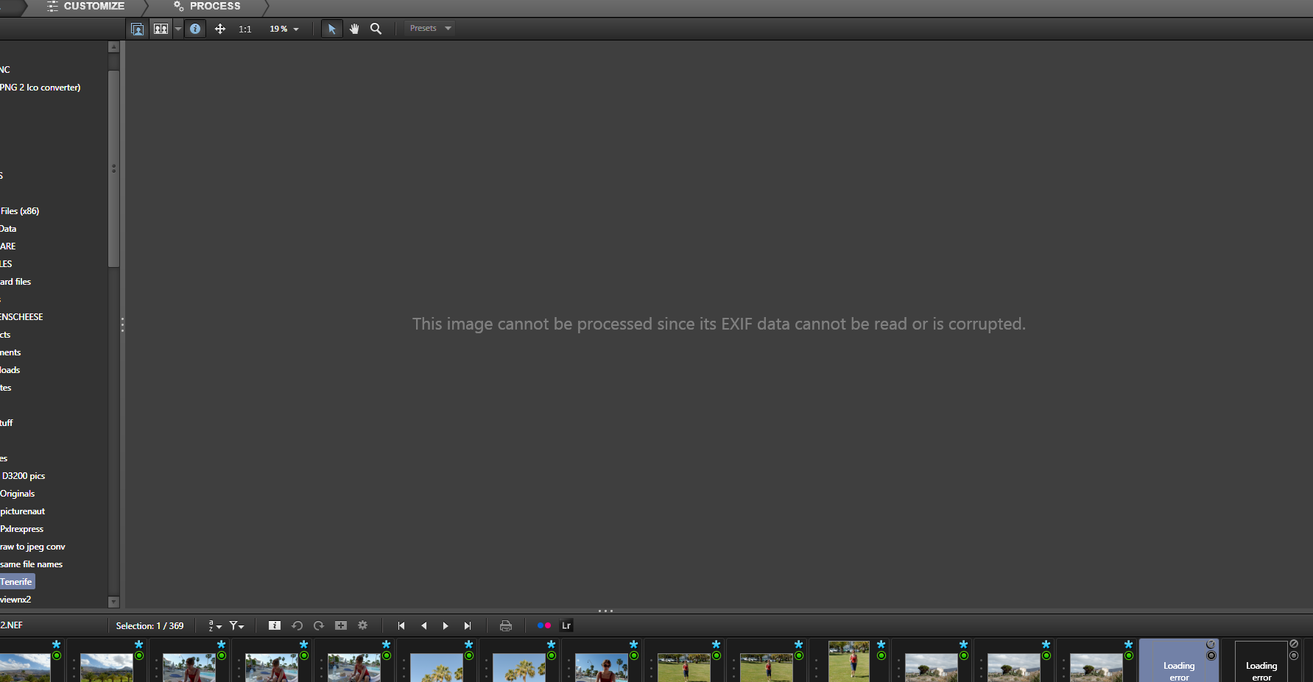The image size is (1313, 682).
Task: Switch to the Customize tab
Action: click(x=86, y=7)
